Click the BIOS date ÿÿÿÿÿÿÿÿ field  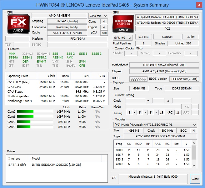click(x=138, y=79)
